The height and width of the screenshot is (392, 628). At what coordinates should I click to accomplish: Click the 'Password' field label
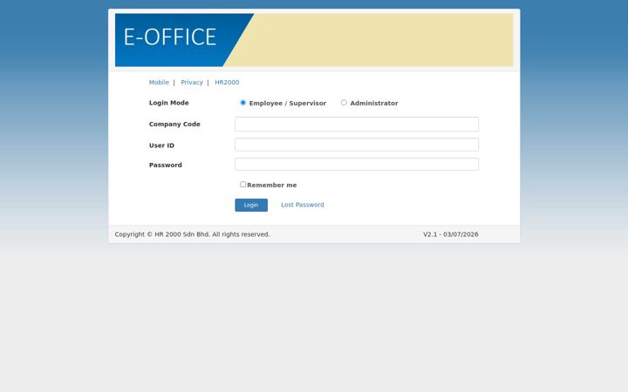(166, 165)
